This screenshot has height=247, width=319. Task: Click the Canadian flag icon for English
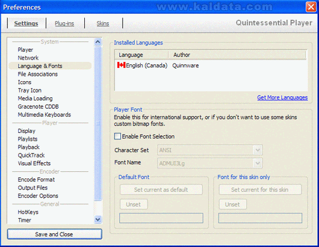click(121, 65)
